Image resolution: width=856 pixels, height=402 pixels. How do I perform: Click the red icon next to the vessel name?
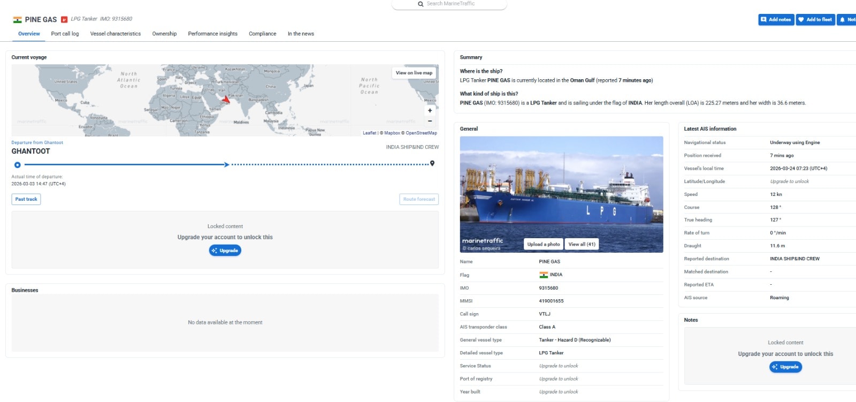(64, 20)
